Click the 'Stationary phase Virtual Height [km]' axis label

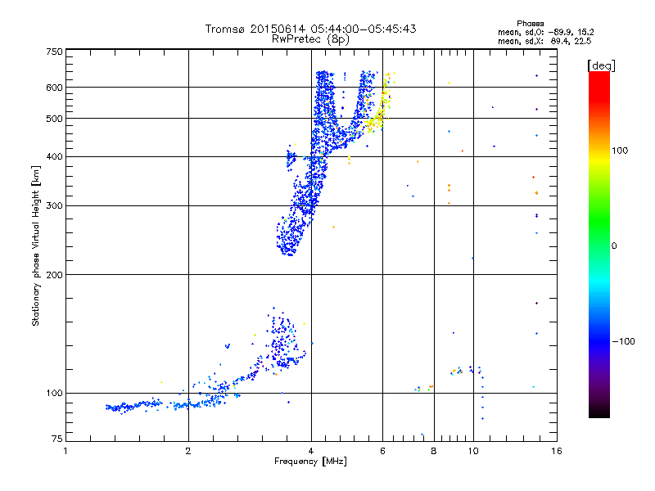click(x=36, y=245)
